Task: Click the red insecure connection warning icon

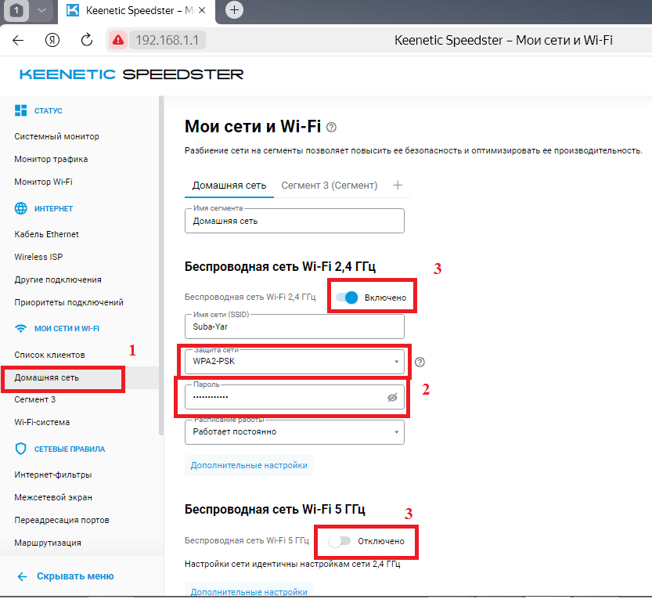Action: (118, 40)
